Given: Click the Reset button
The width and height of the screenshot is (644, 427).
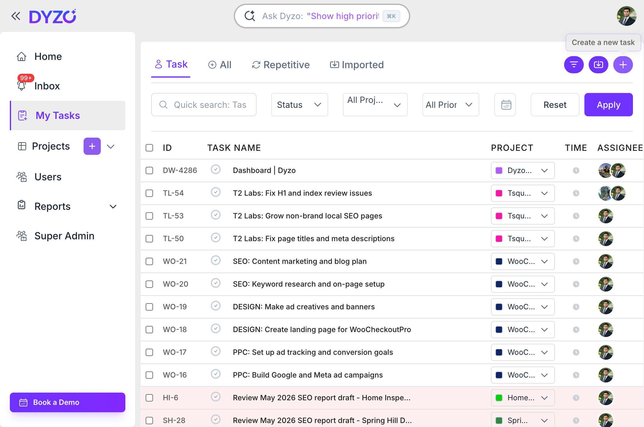Looking at the screenshot, I should pyautogui.click(x=555, y=105).
